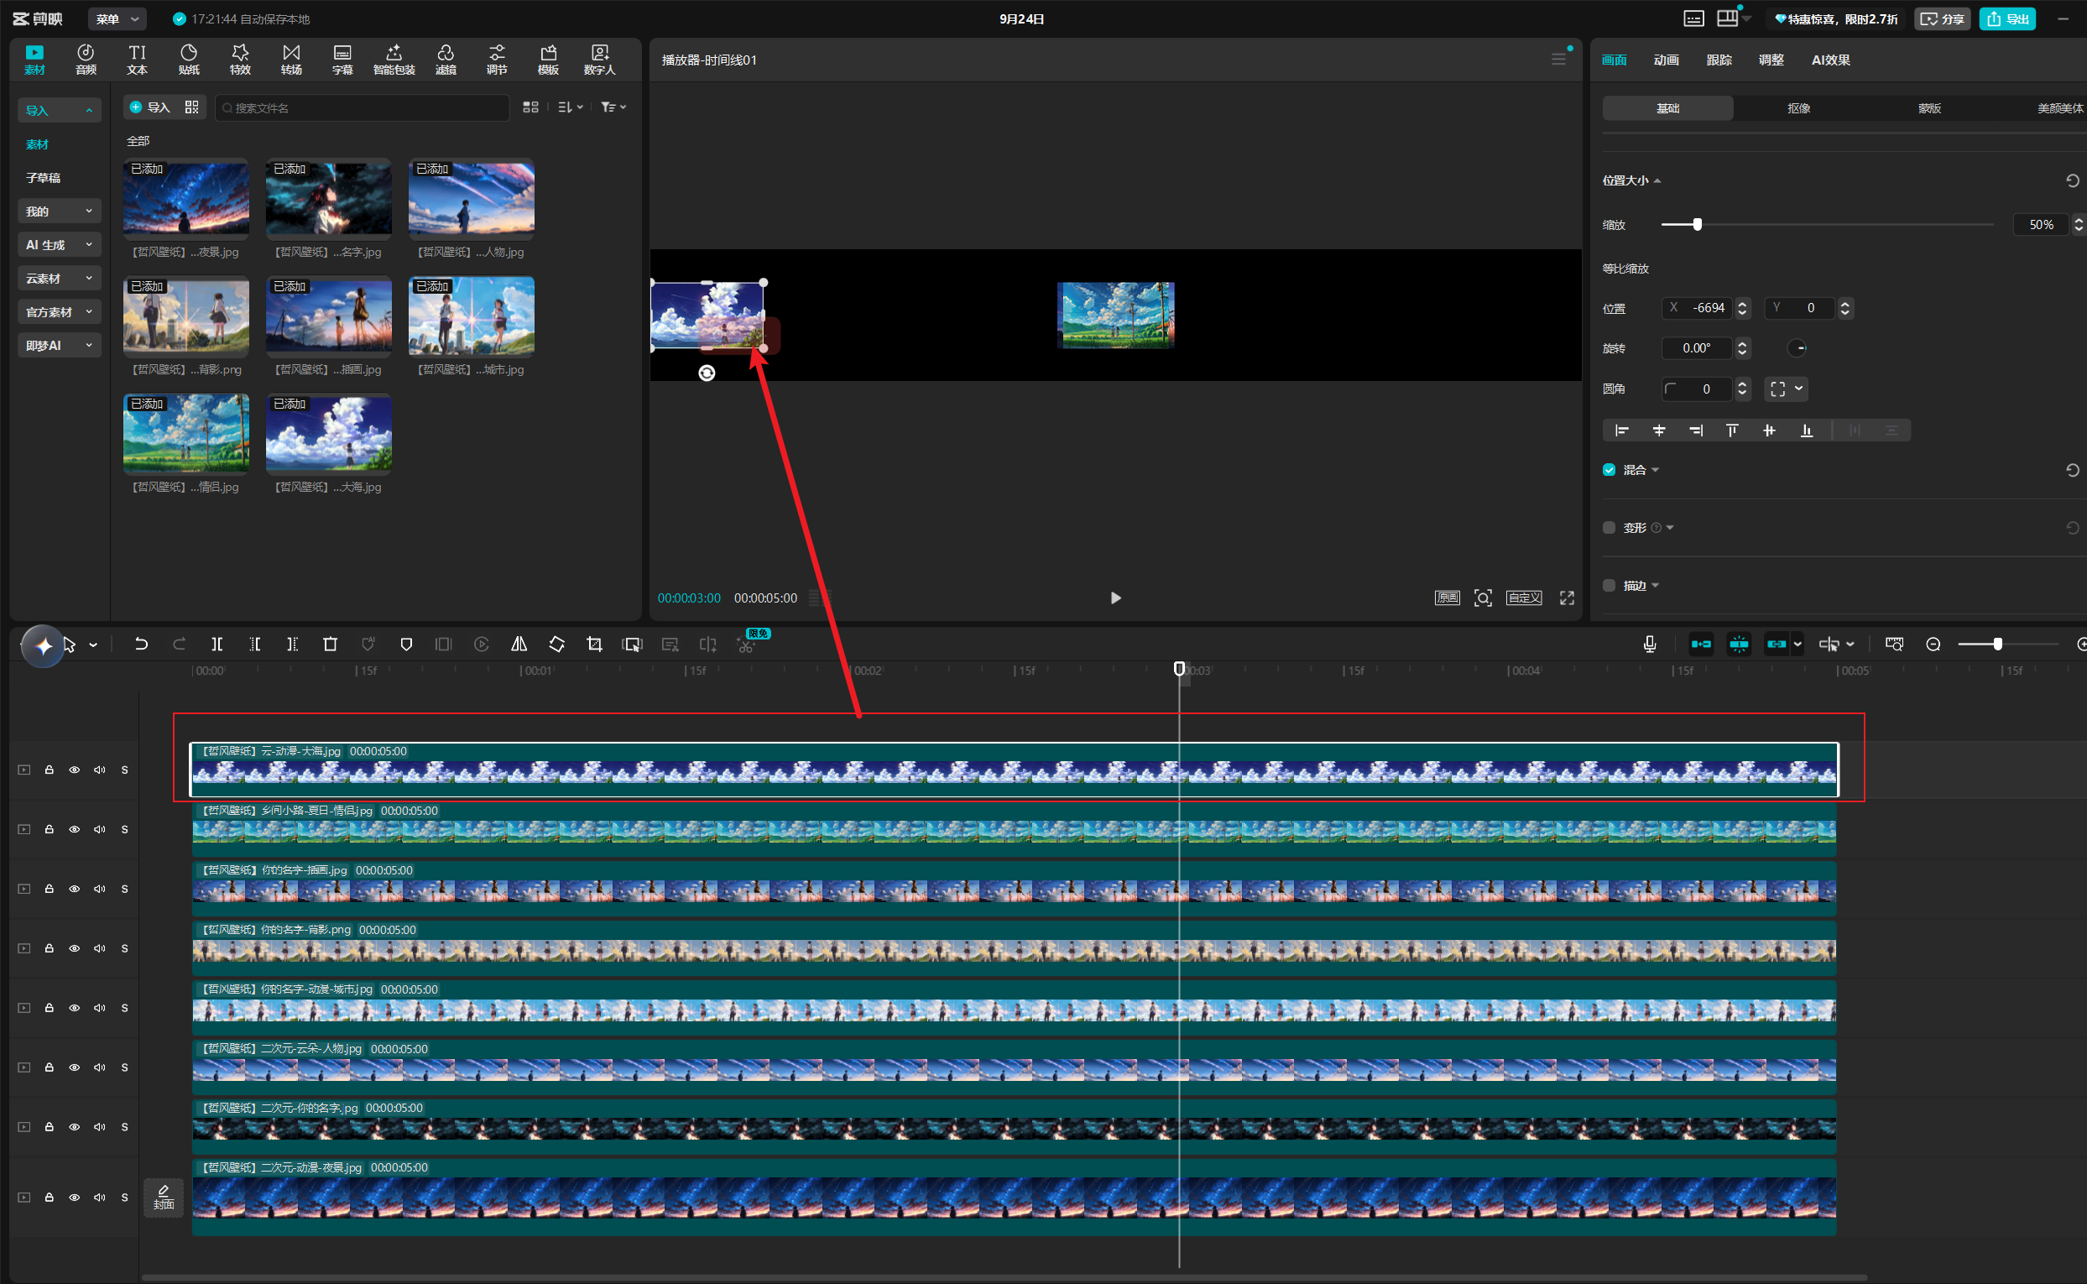Switch to the AI效果 tab
The width and height of the screenshot is (2087, 1284).
1830,60
